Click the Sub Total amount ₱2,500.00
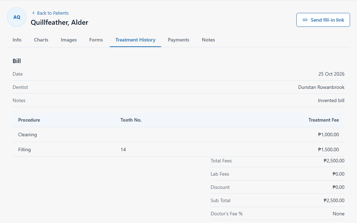The image size is (357, 223). pyautogui.click(x=334, y=200)
